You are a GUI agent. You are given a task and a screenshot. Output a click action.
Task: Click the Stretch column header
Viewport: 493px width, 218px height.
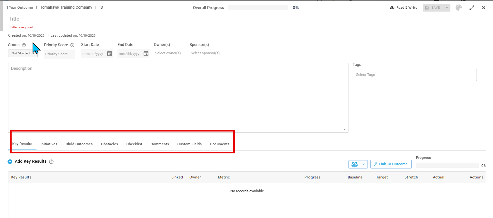(x=411, y=177)
